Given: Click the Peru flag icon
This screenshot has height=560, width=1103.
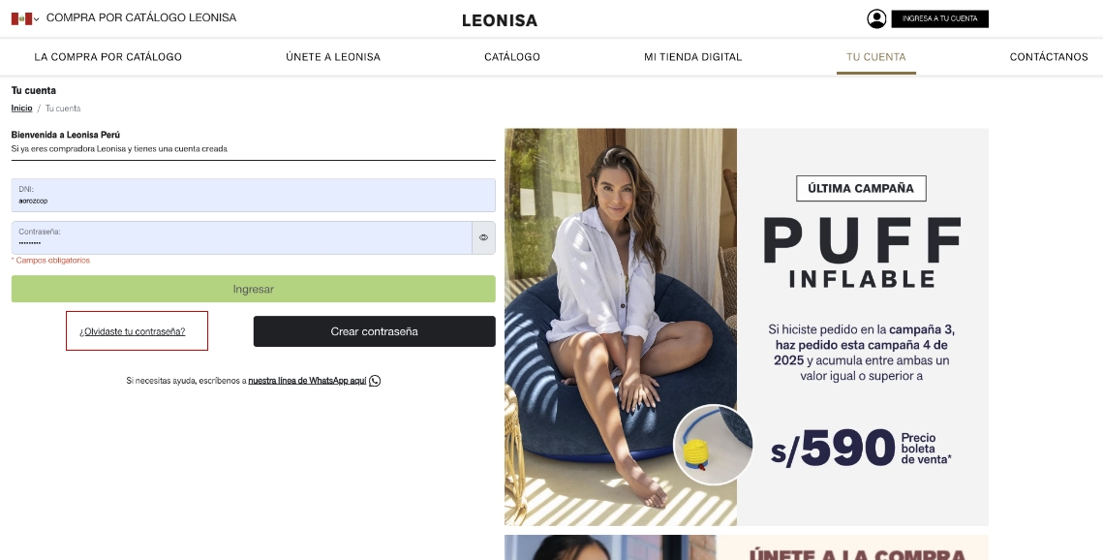Looking at the screenshot, I should point(21,19).
